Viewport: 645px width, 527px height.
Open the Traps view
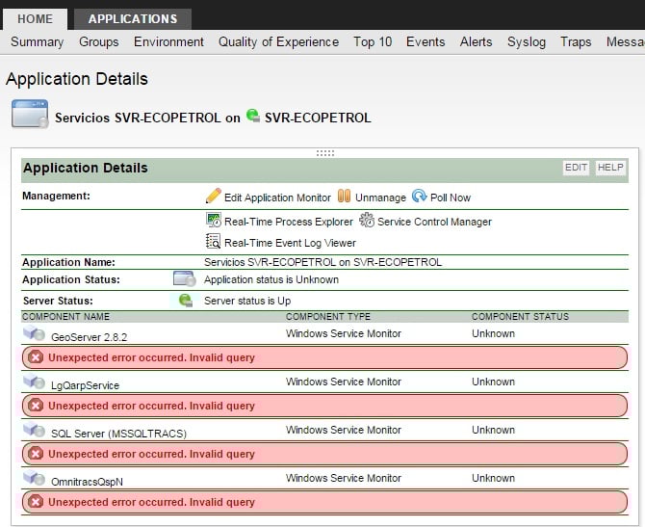576,42
